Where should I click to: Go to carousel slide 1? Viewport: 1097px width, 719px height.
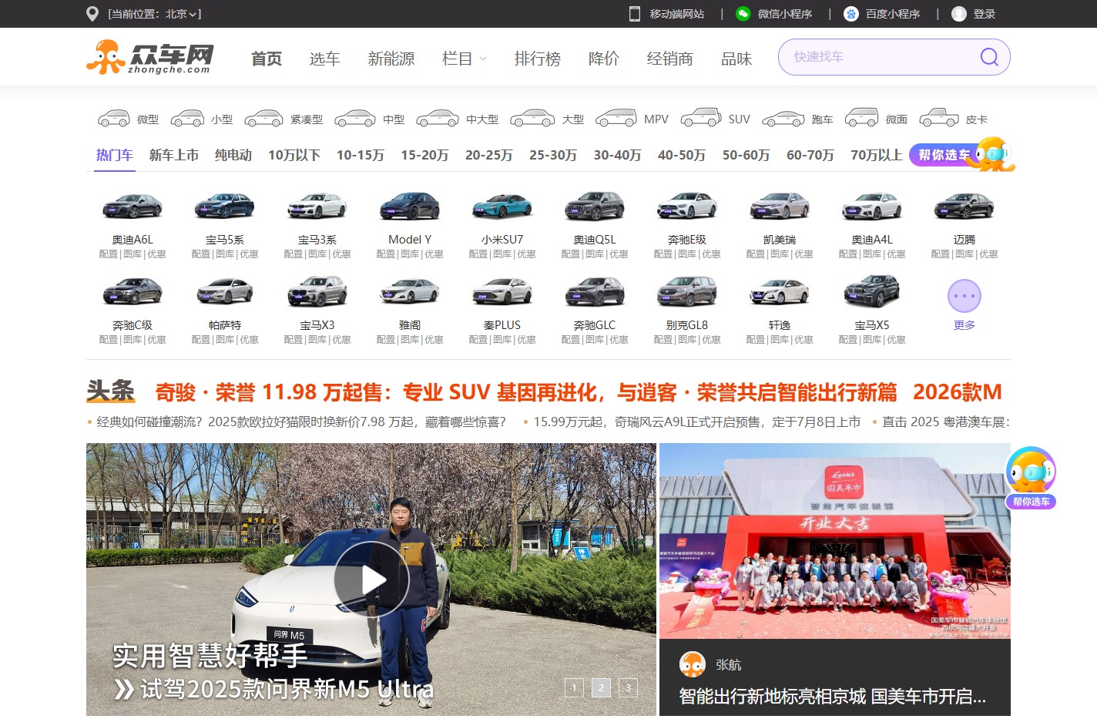(x=574, y=688)
